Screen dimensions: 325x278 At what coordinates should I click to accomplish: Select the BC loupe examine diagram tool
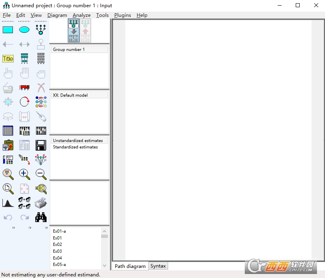coord(41,189)
